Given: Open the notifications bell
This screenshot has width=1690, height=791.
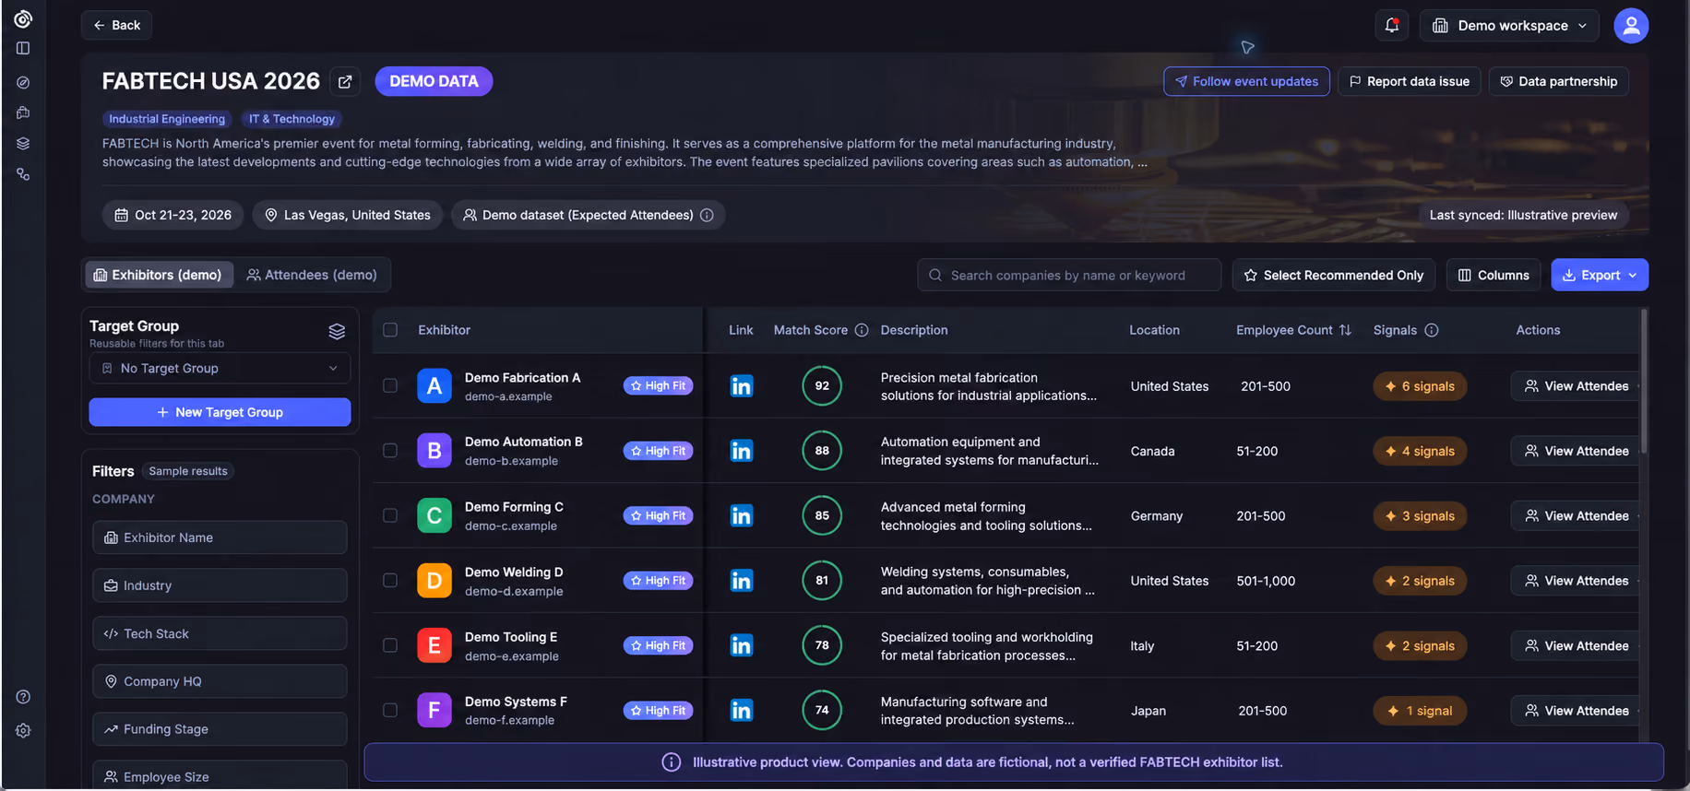Looking at the screenshot, I should tap(1391, 26).
